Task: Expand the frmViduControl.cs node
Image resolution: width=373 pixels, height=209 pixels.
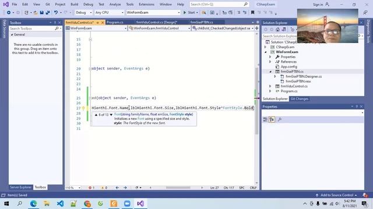Action: pos(270,87)
